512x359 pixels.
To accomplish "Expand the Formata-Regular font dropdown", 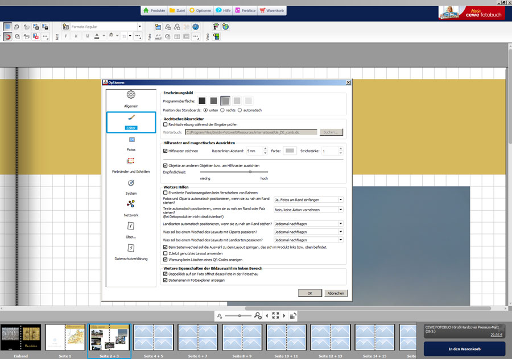I will 139,26.
